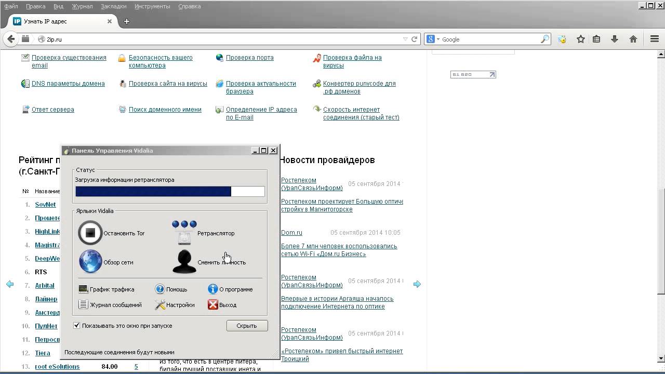Click the search magnifier icon
665x374 pixels.
point(545,39)
